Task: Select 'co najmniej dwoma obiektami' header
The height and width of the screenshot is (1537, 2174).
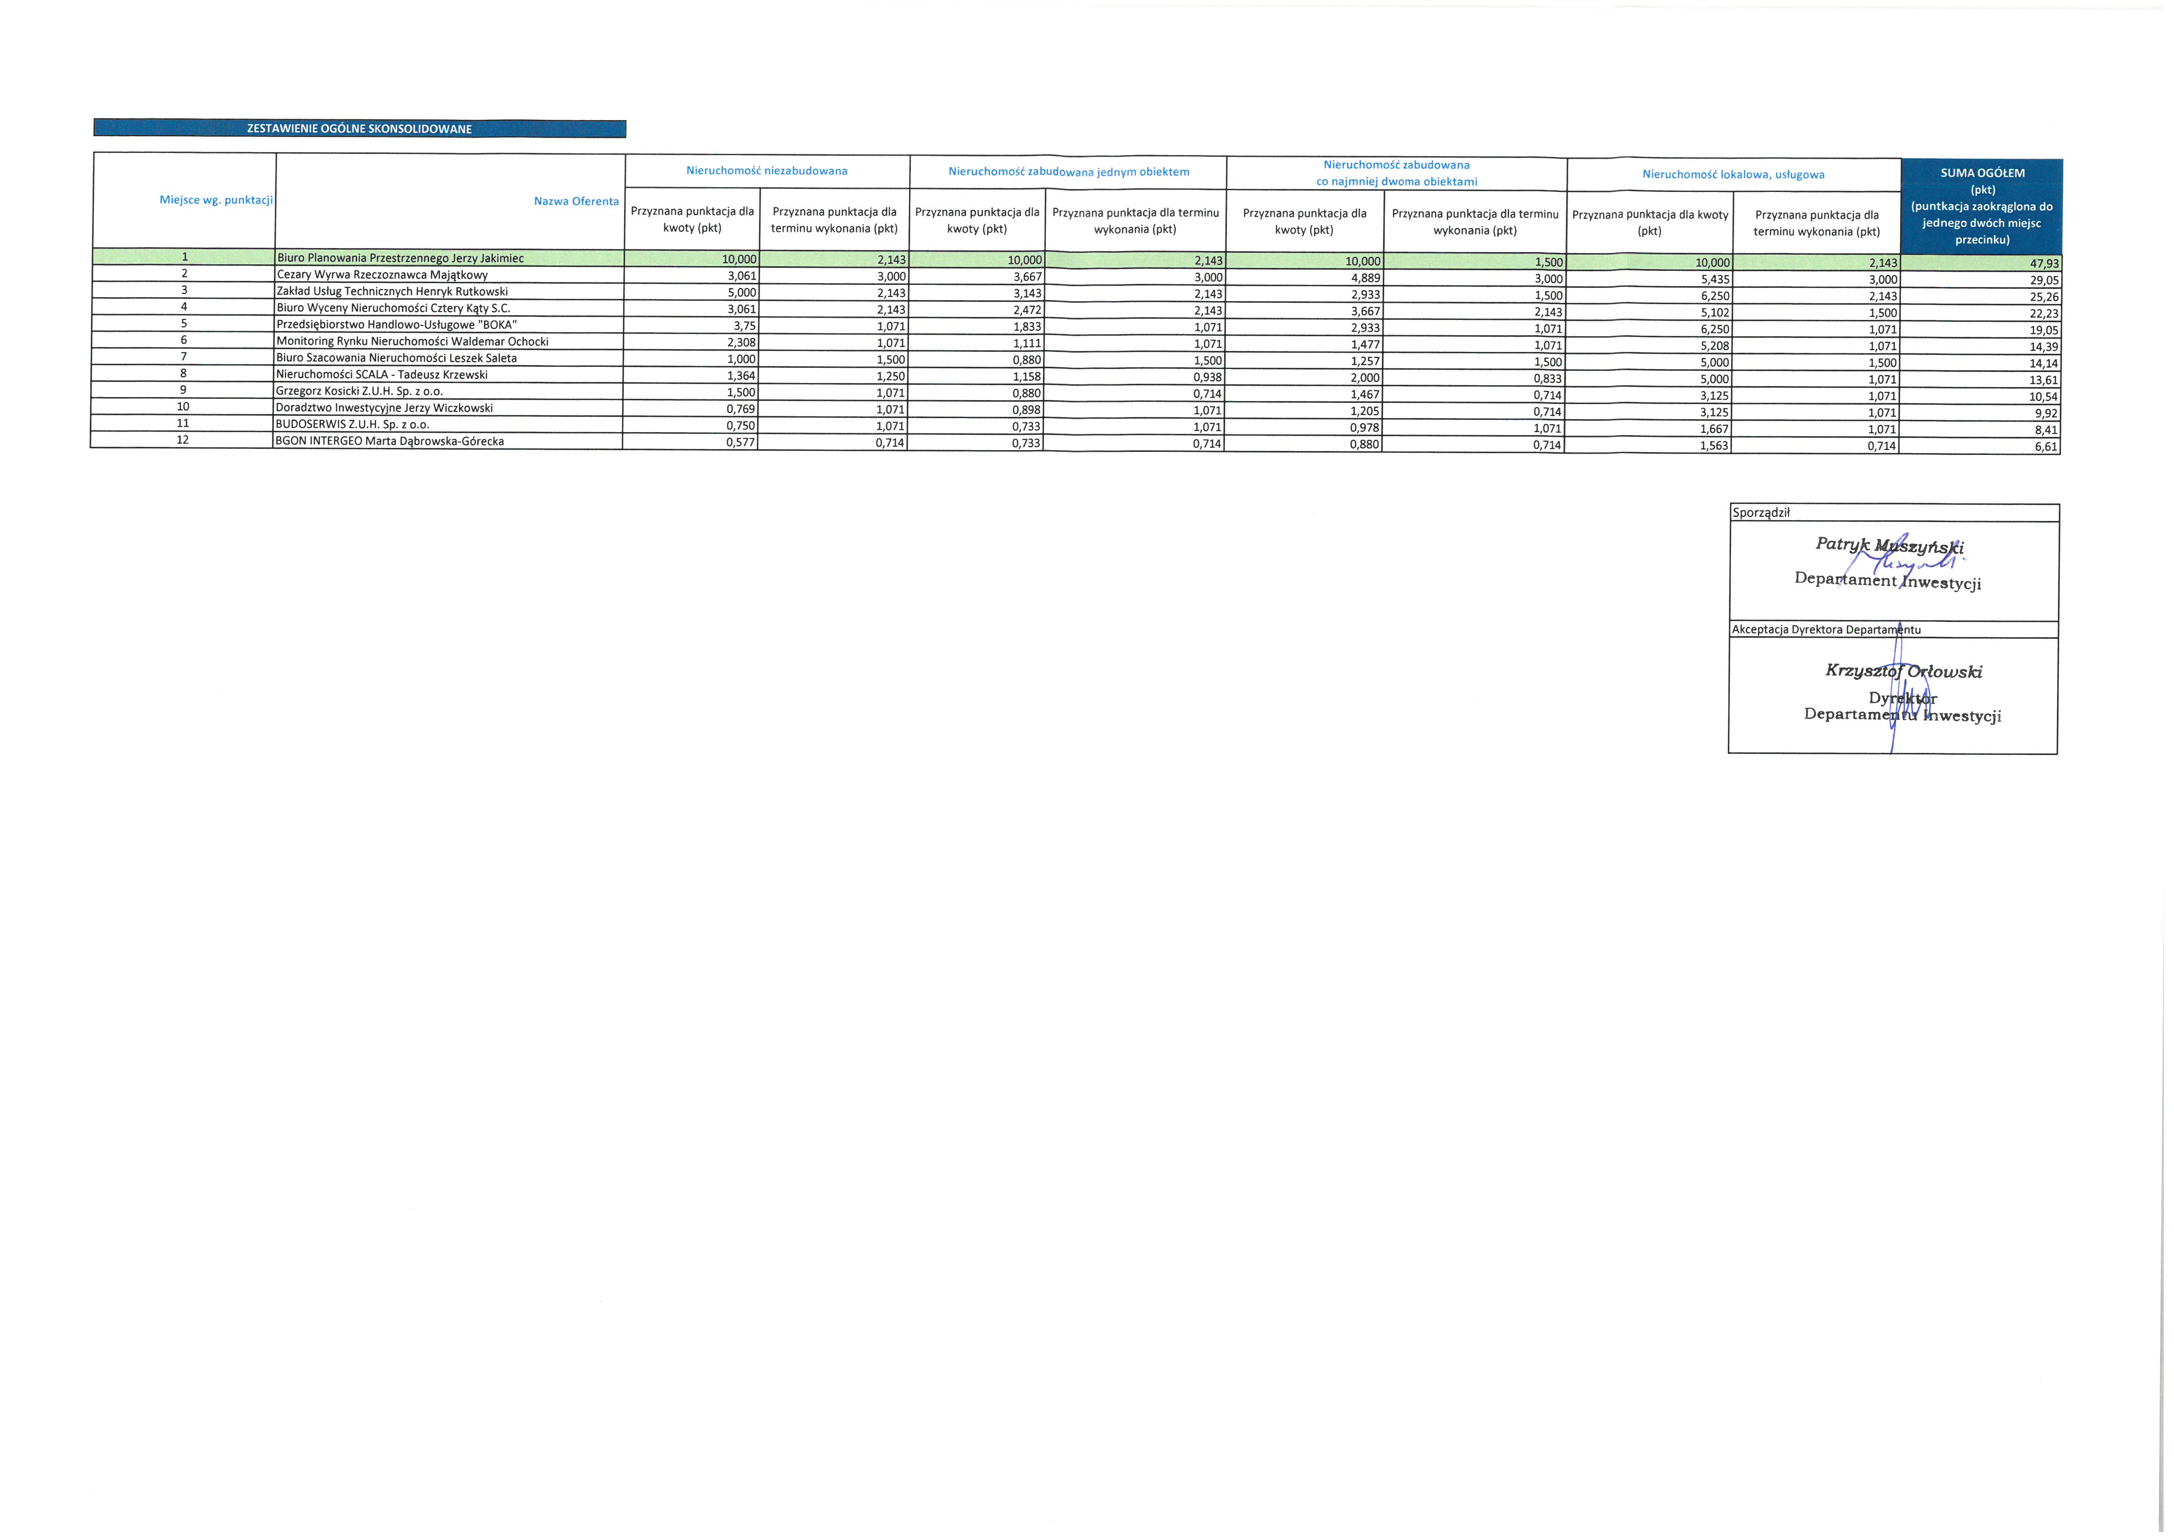Action: (x=1396, y=182)
